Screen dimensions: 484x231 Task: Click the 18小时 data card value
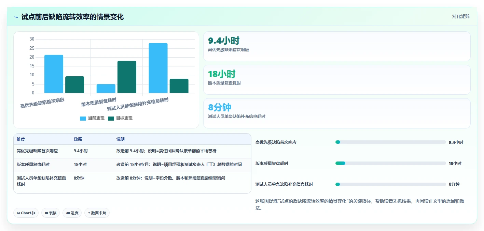(222, 74)
